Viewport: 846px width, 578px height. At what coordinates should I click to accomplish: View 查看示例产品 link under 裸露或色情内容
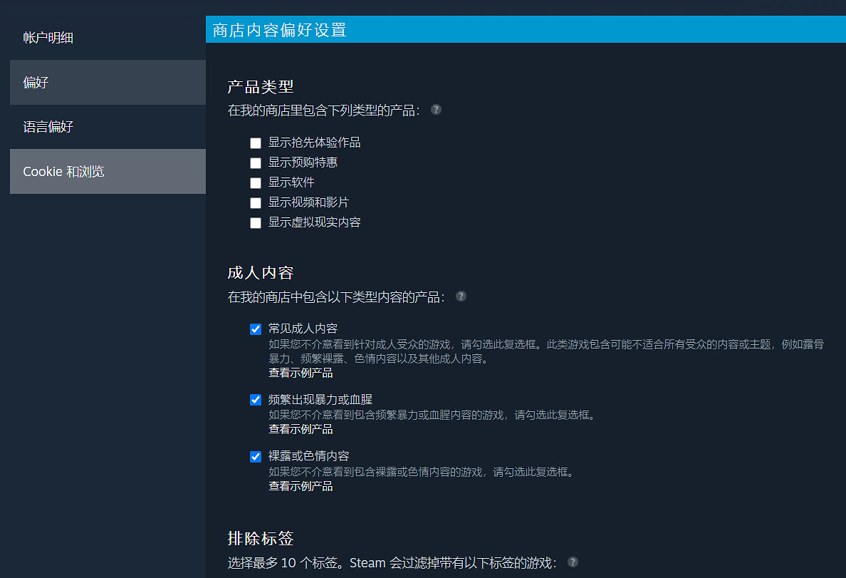point(300,486)
